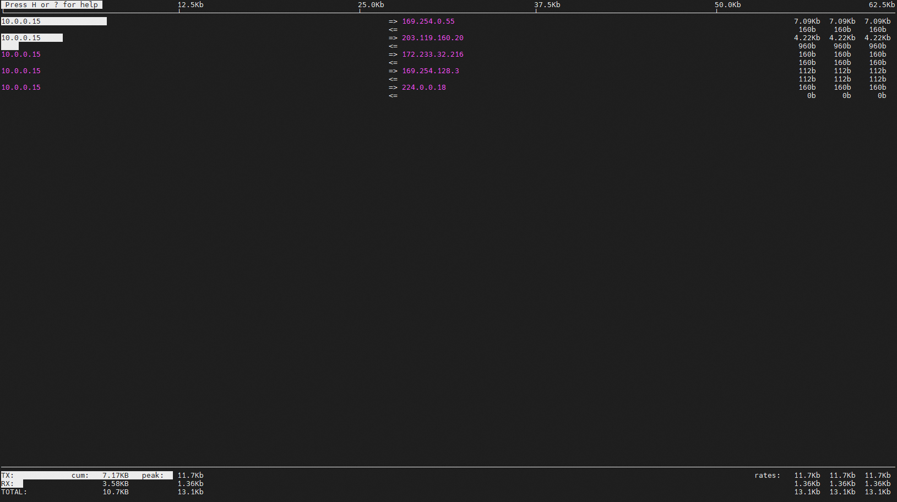This screenshot has width=897, height=502.
Task: Click the => arrow before 169.254.128.3
Action: [x=393, y=71]
